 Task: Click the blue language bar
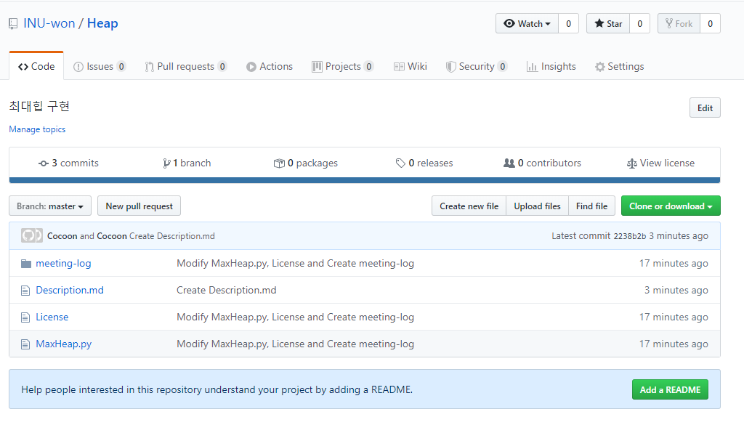click(x=365, y=180)
